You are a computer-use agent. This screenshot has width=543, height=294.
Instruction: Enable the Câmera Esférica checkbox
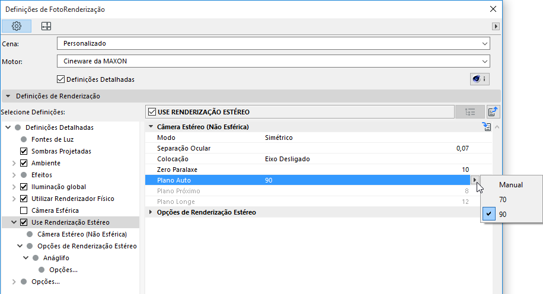click(x=24, y=210)
